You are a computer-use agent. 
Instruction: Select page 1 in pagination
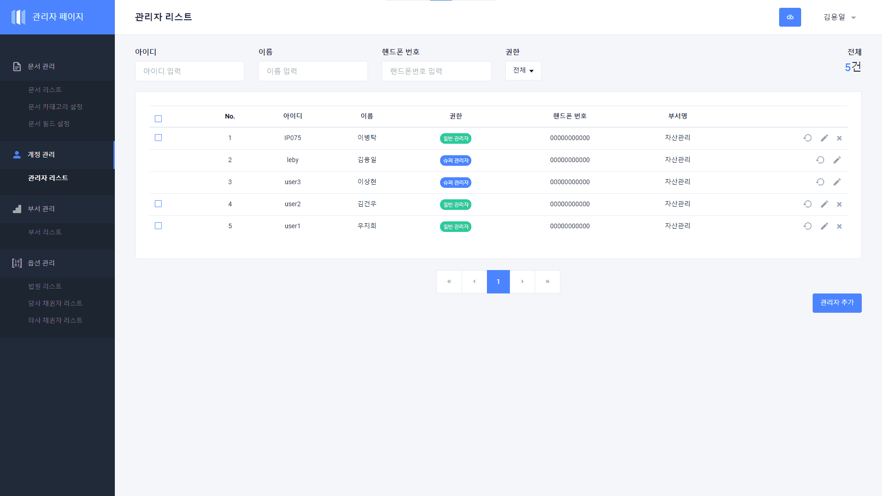click(x=498, y=282)
